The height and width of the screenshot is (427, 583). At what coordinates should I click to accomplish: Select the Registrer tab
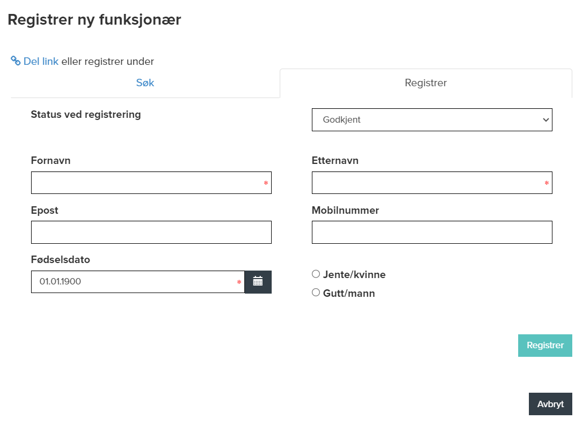click(x=425, y=83)
